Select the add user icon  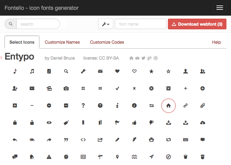point(15,88)
